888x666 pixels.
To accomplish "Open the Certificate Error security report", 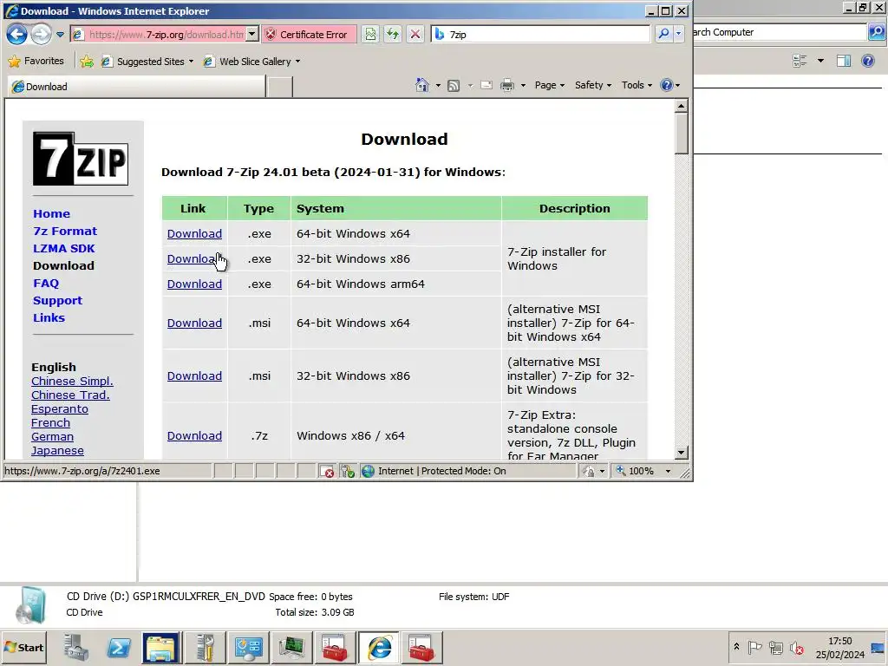I will click(x=309, y=35).
